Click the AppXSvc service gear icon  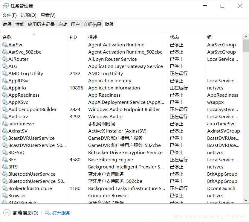tap(5, 102)
